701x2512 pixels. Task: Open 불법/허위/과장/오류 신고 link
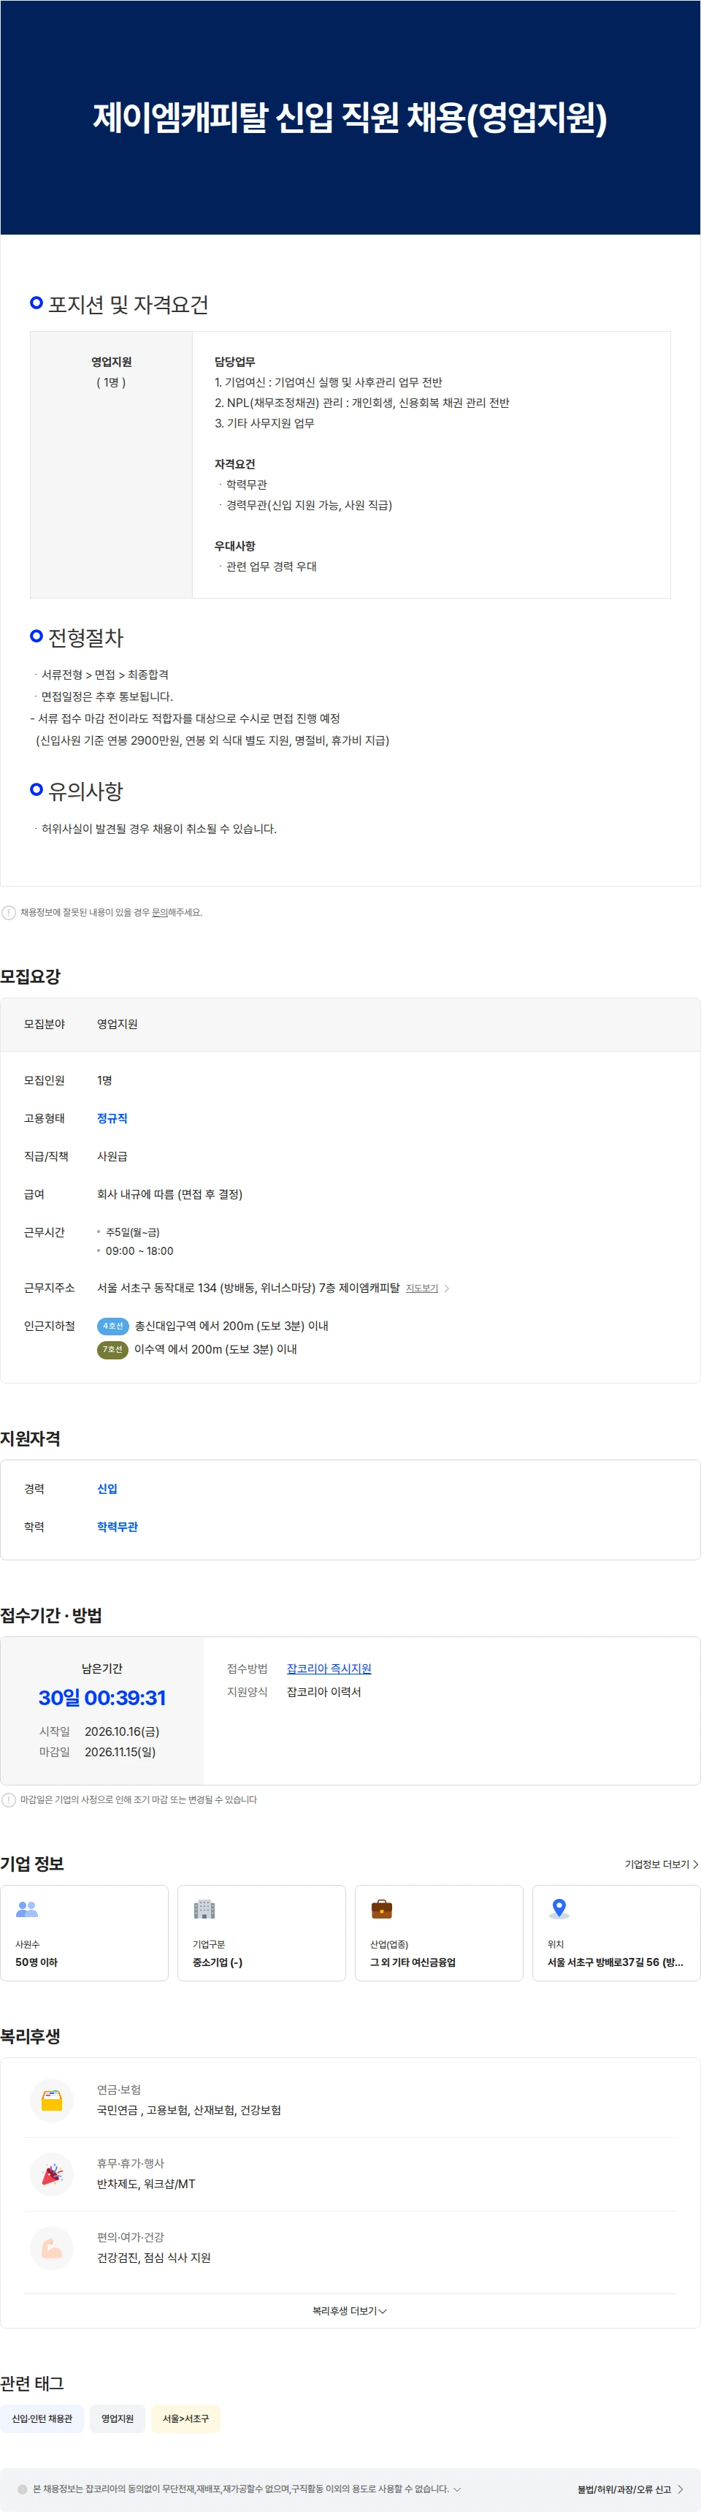[630, 2489]
